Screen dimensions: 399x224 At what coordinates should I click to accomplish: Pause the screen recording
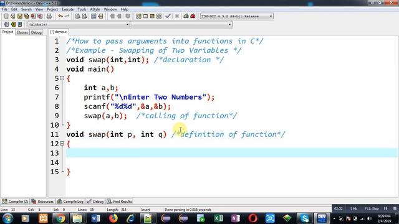click(385, 208)
